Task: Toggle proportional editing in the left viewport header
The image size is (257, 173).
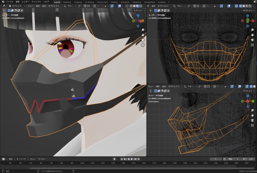Action: pyautogui.click(x=95, y=6)
